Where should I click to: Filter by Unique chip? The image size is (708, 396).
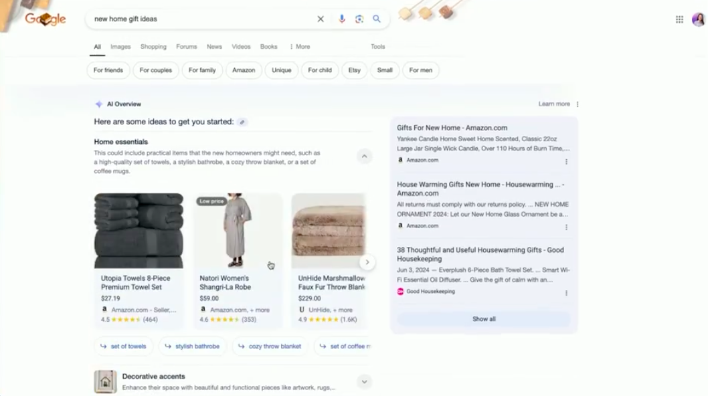(281, 70)
